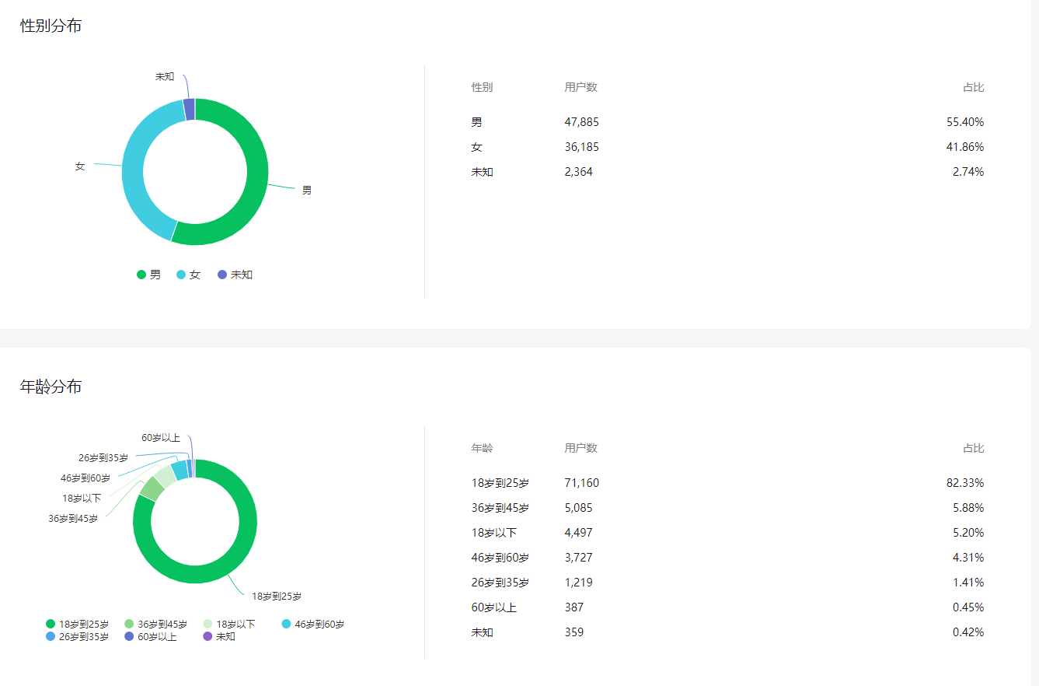The width and height of the screenshot is (1039, 686).
Task: Select the large green 18岁到25岁 donut segment
Action: (x=194, y=572)
